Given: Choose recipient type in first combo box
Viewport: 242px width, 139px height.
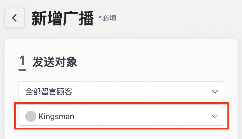Looking at the screenshot, I should [x=121, y=91].
